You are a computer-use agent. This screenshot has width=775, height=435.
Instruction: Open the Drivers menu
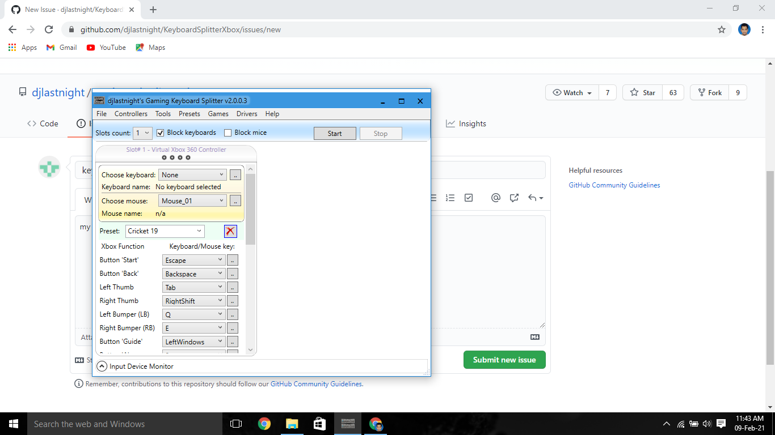[246, 113]
